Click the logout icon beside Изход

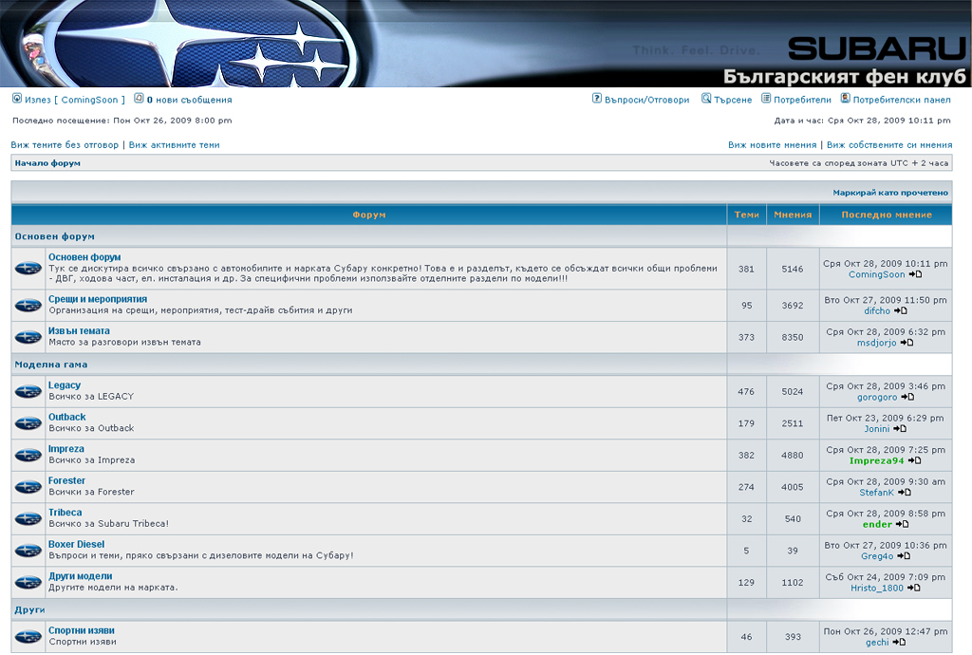click(x=17, y=99)
